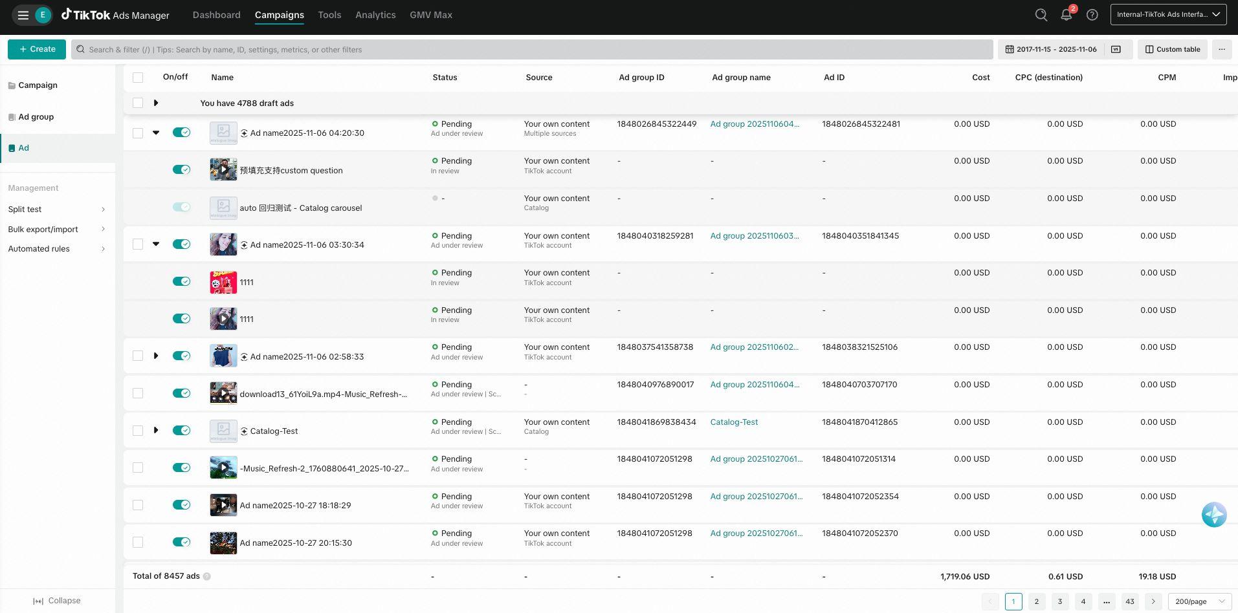Screen dimensions: 1238x613
Task: Click the Create button
Action: tap(37, 49)
